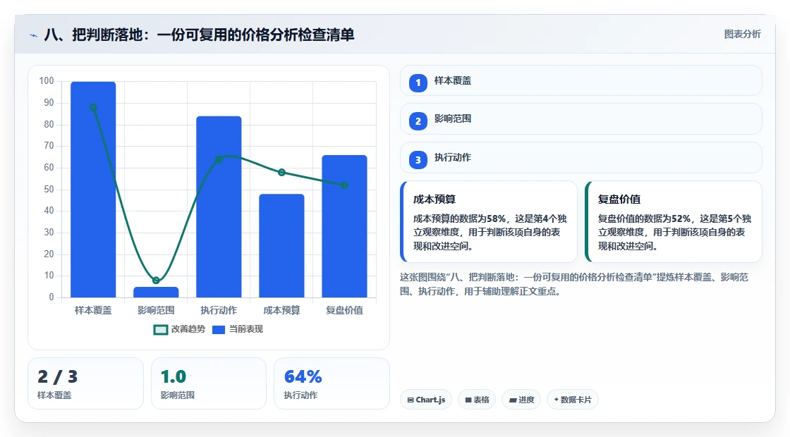The width and height of the screenshot is (790, 437).
Task: Click the 复盘价值 x-axis label
Action: coord(345,311)
